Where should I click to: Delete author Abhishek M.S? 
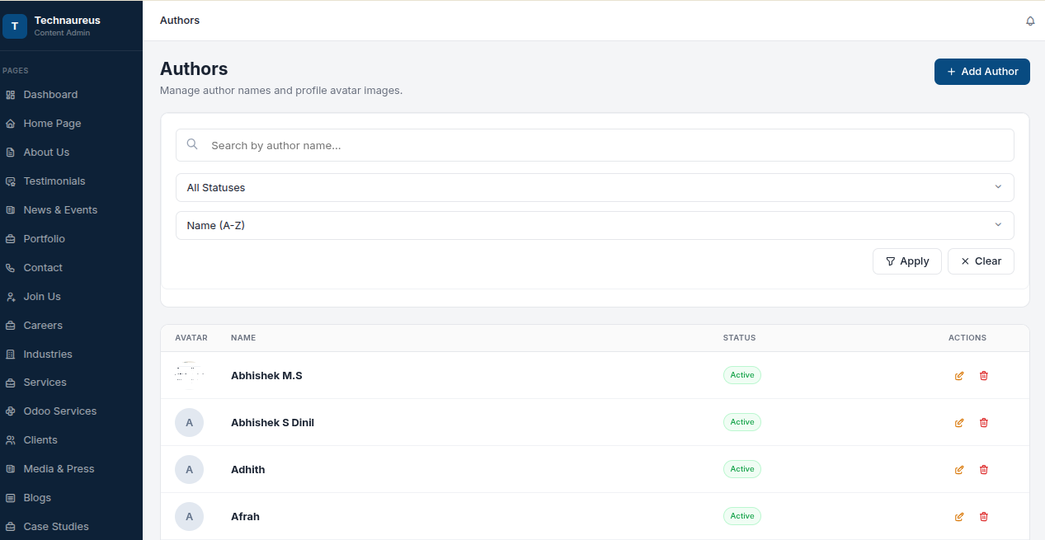point(984,376)
